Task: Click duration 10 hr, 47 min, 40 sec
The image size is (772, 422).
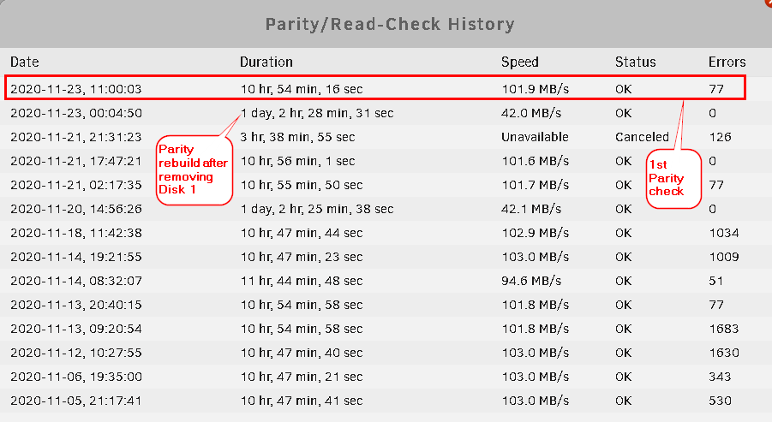Action: 302,354
